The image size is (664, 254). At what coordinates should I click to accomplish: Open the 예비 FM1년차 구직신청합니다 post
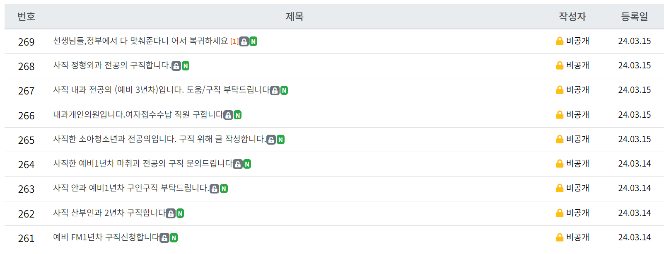tap(106, 237)
